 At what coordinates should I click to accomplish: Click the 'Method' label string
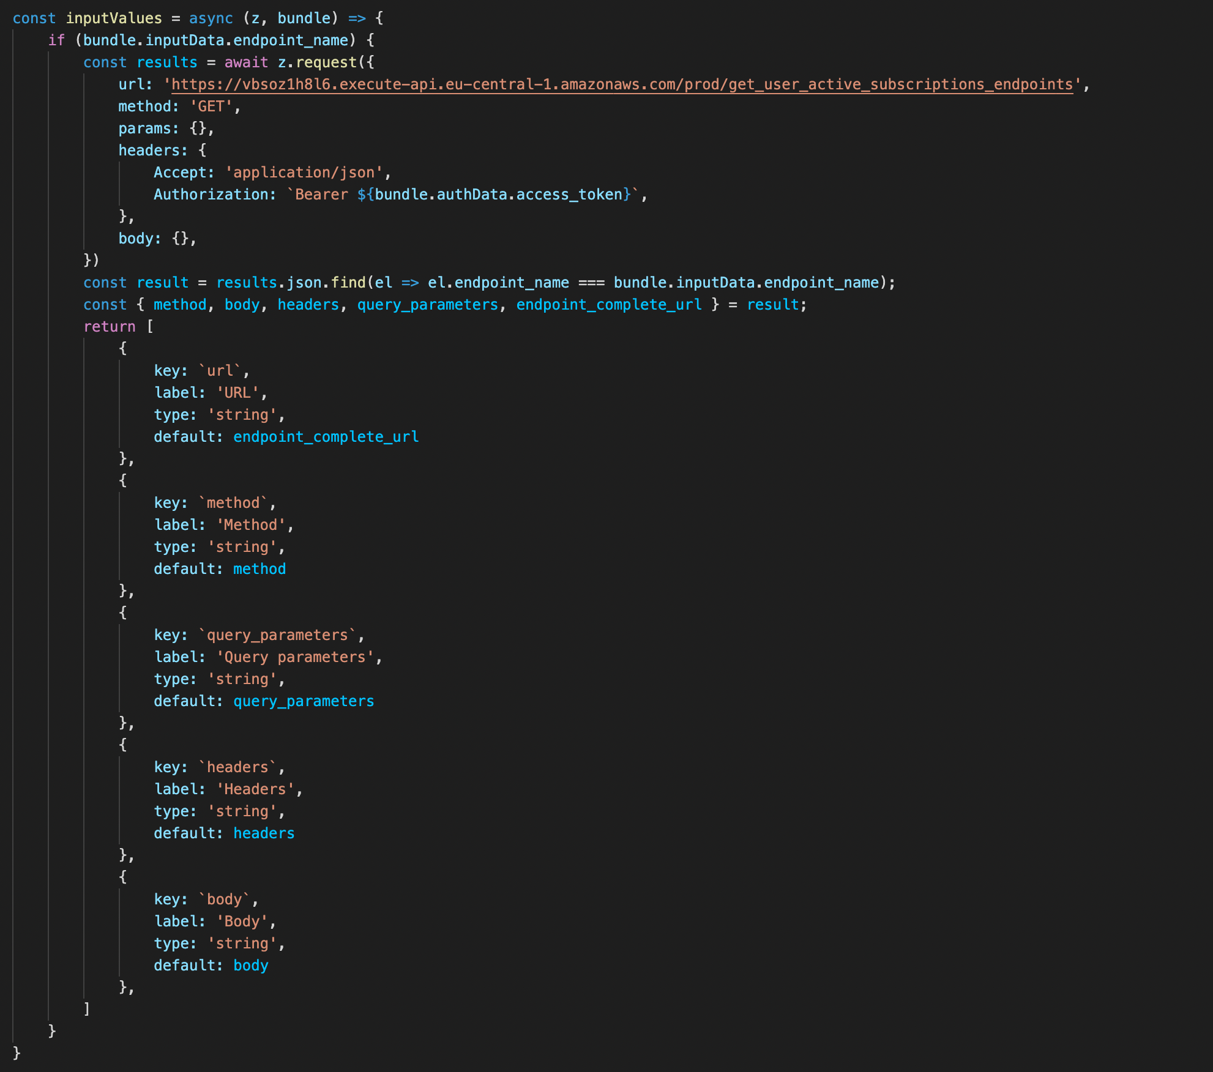(x=251, y=525)
